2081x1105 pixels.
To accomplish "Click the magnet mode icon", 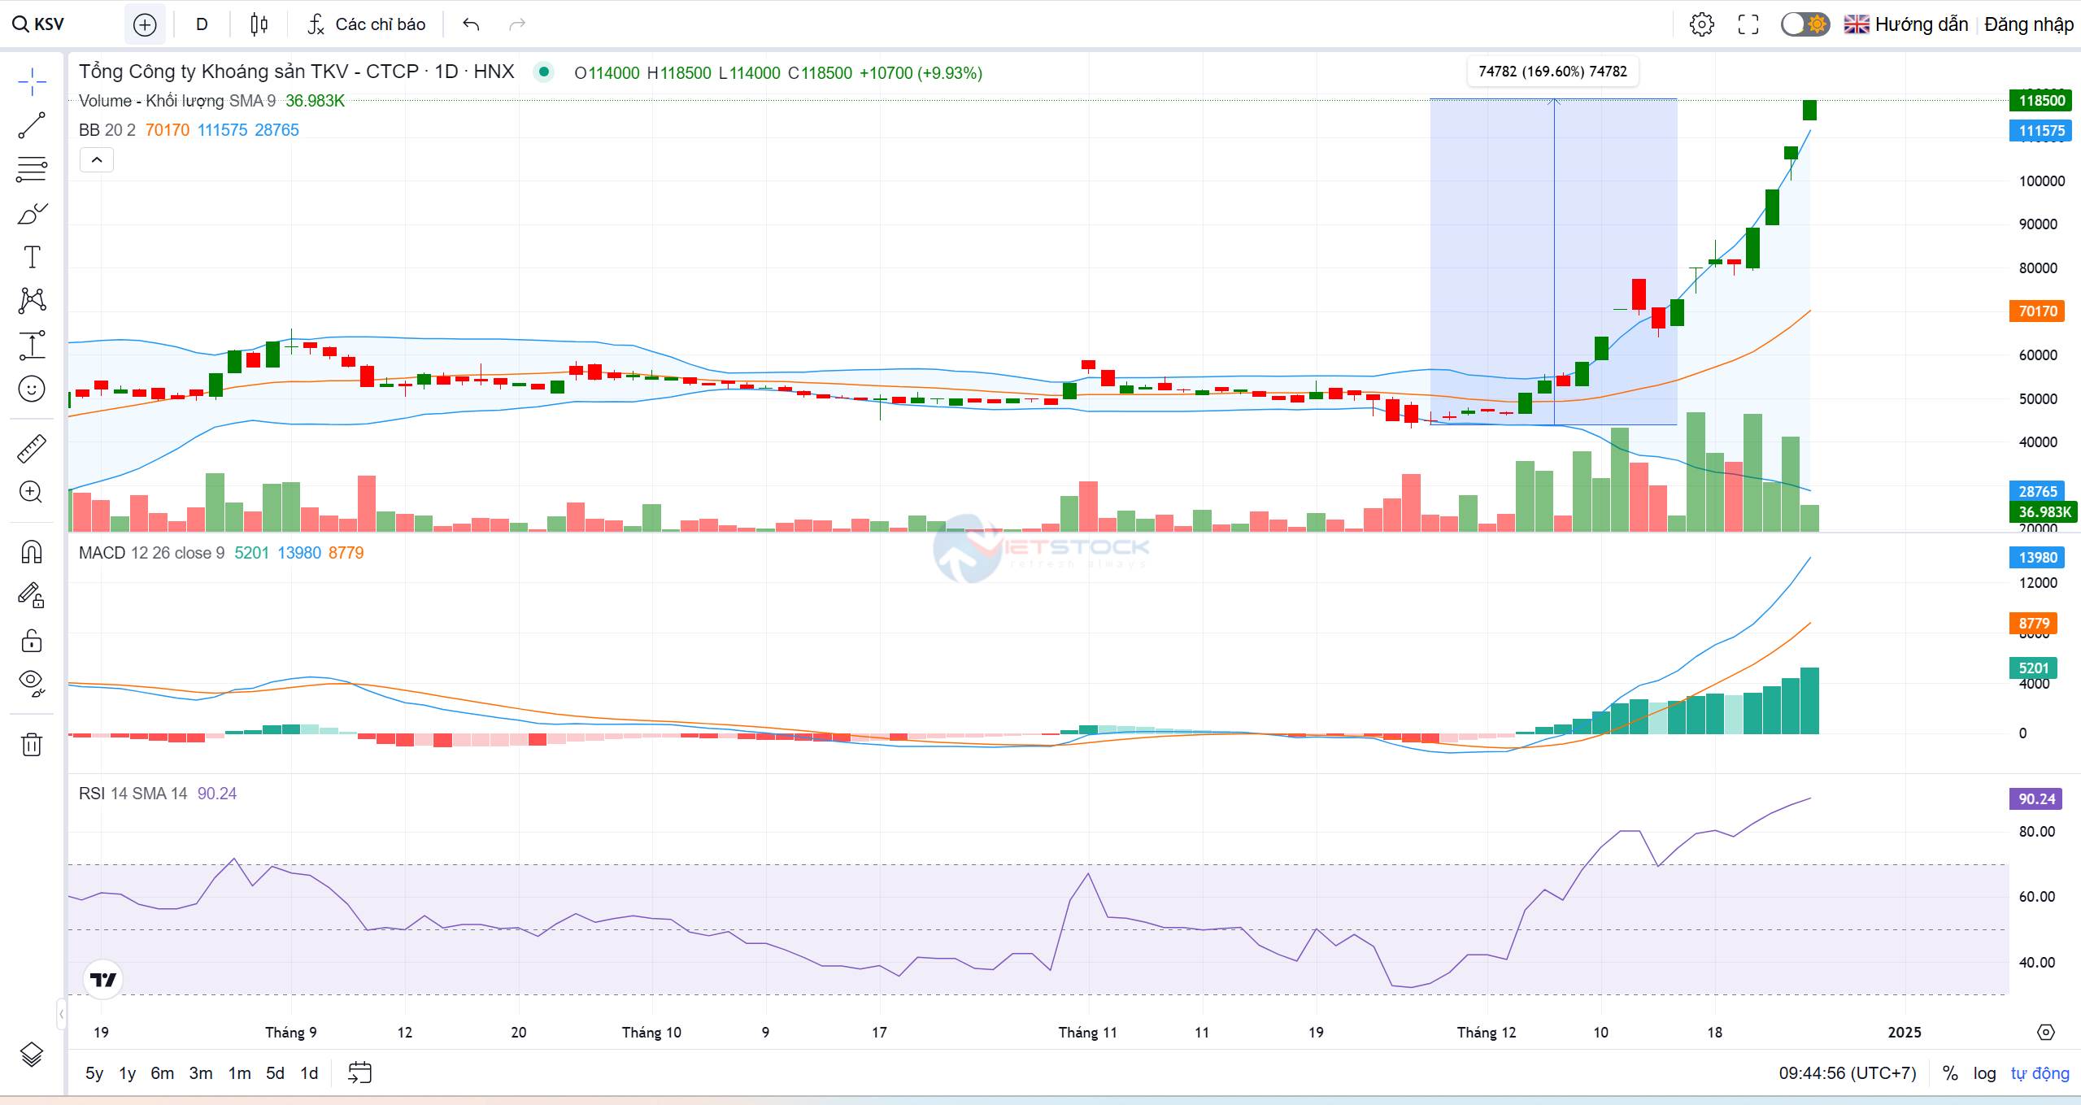I will click(x=32, y=553).
